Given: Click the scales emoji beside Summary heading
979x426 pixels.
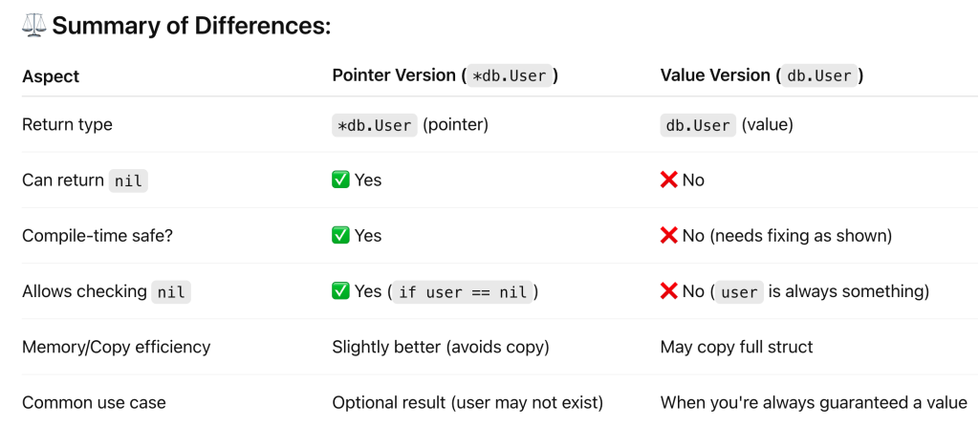Looking at the screenshot, I should coord(33,26).
